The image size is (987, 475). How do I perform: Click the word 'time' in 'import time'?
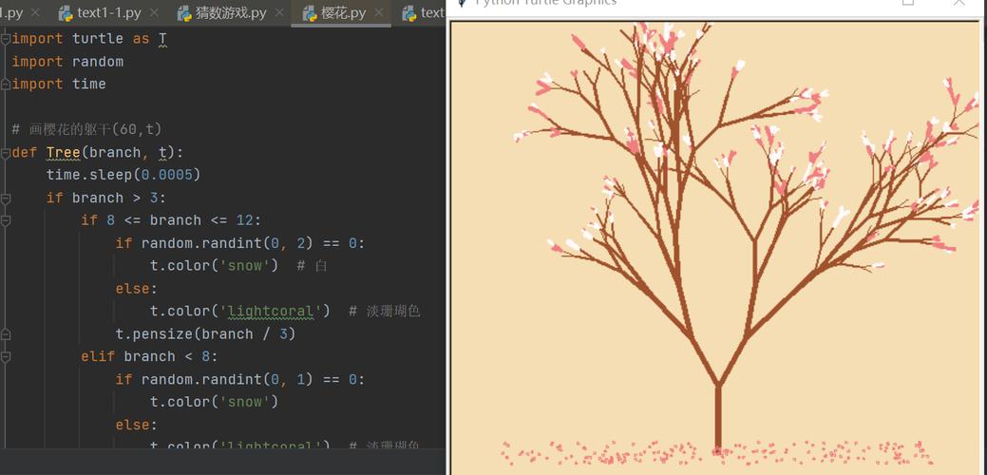[88, 85]
